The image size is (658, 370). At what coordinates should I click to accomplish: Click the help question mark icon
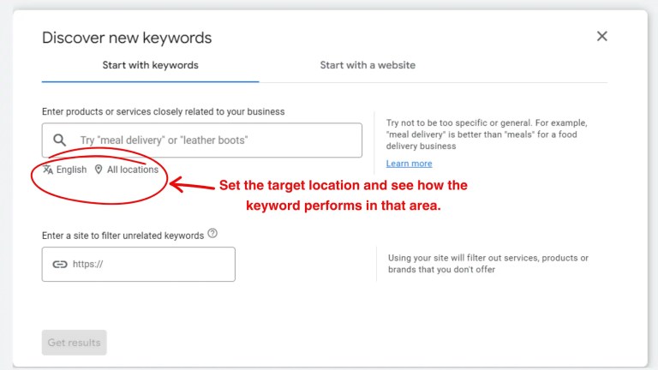(212, 234)
